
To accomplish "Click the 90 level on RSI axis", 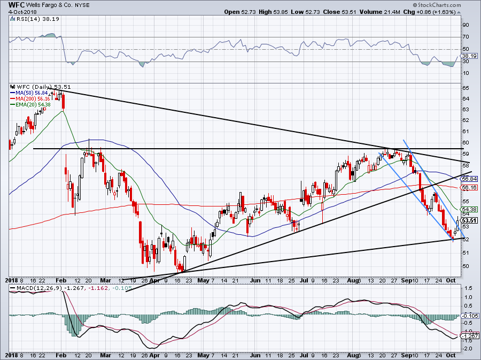I will 466,25.
